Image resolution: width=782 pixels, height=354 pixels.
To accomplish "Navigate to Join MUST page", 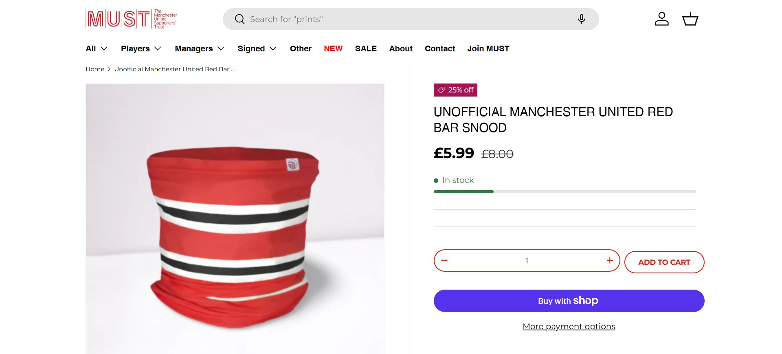I will point(488,48).
